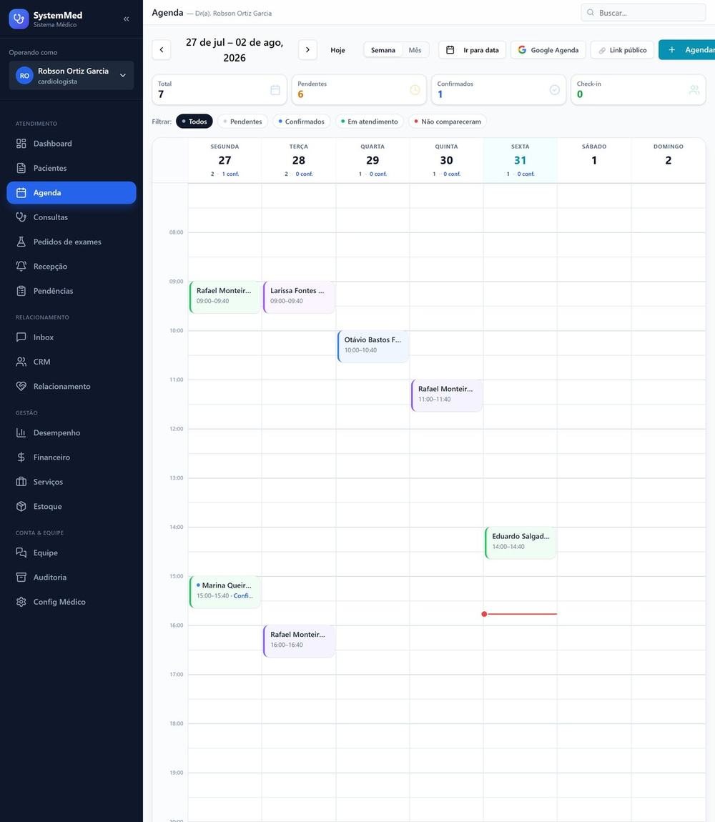The width and height of the screenshot is (715, 822).
Task: Click the Google logo icon in Google Agenda
Action: click(522, 50)
